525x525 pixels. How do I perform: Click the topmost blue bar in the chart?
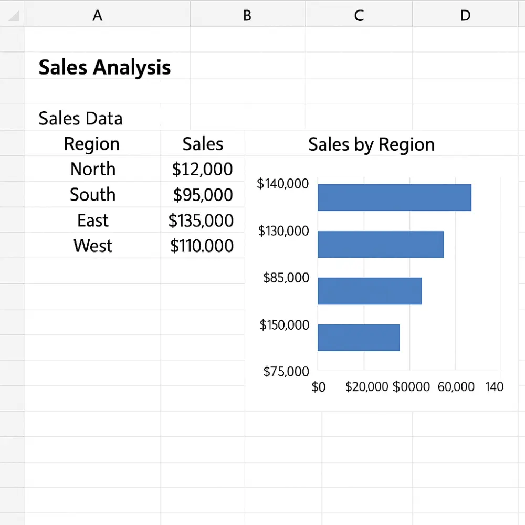click(394, 197)
